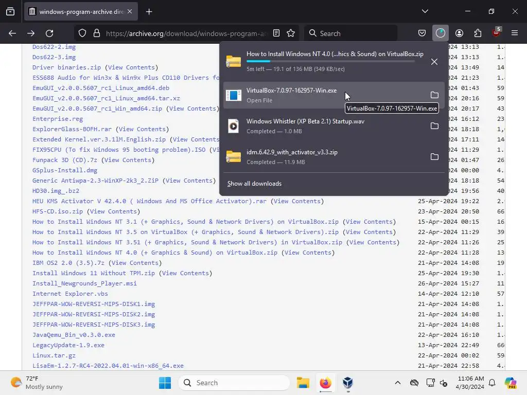Toggle the downloads panel button

pyautogui.click(x=441, y=33)
